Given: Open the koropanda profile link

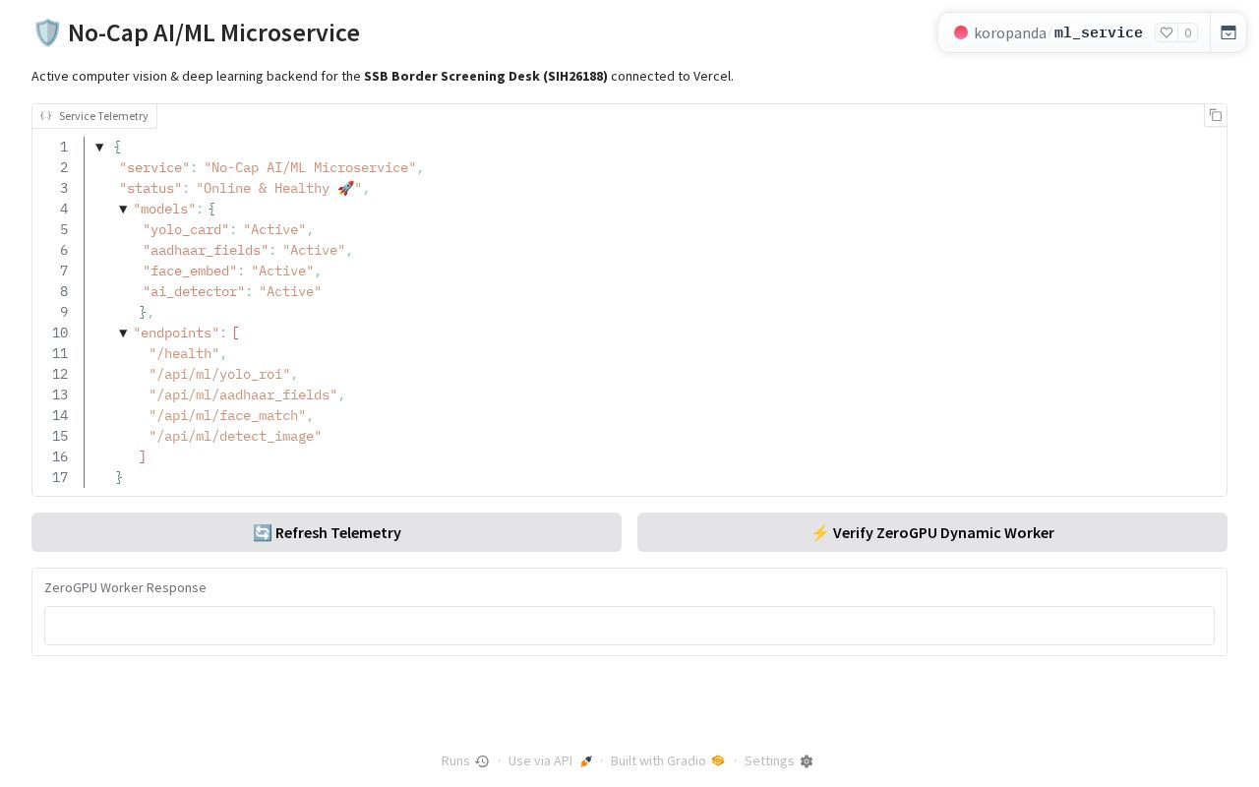Looking at the screenshot, I should [x=1010, y=32].
